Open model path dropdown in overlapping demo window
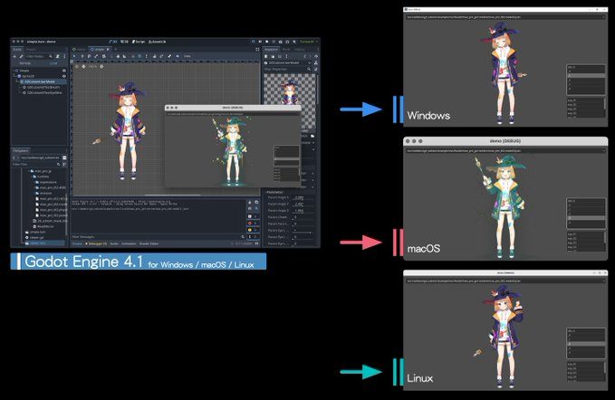The image size is (615, 400). [233, 114]
